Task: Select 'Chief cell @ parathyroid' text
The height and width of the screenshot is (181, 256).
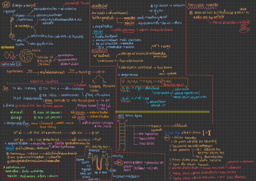Action: tap(47, 132)
